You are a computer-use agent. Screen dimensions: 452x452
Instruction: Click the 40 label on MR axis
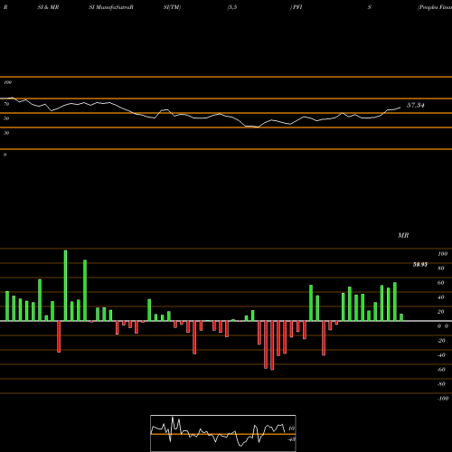pyautogui.click(x=441, y=297)
